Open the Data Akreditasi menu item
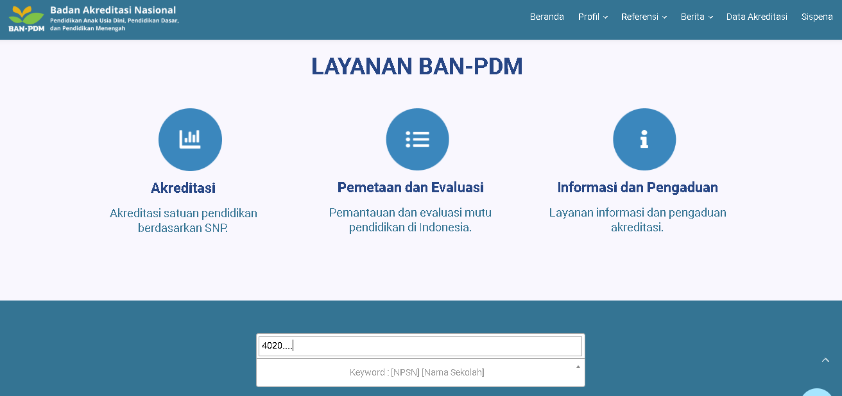The image size is (842, 396). point(757,17)
